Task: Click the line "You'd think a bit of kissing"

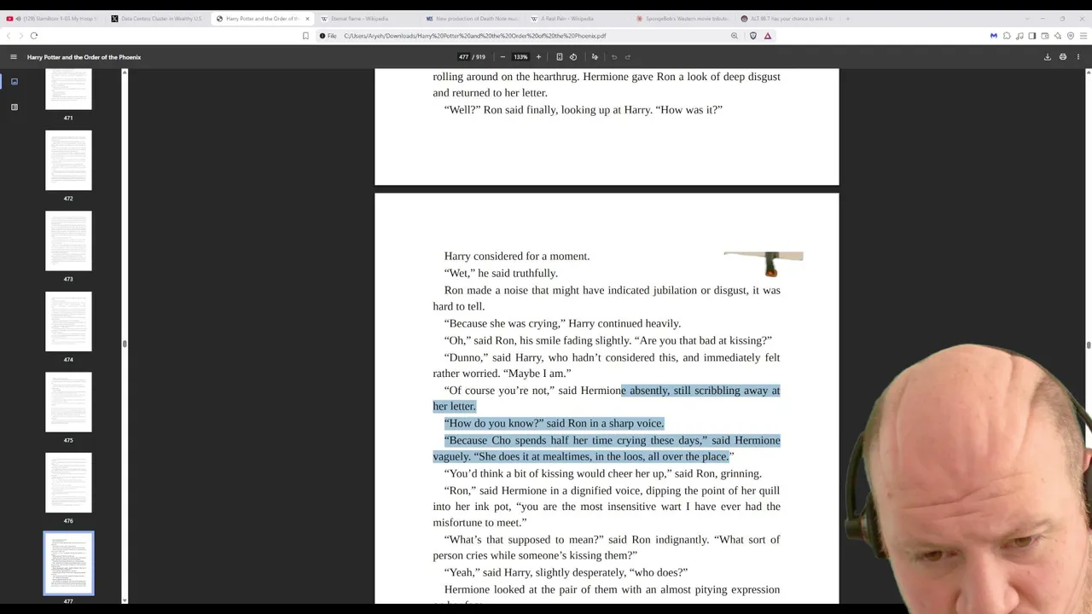Action: [603, 473]
